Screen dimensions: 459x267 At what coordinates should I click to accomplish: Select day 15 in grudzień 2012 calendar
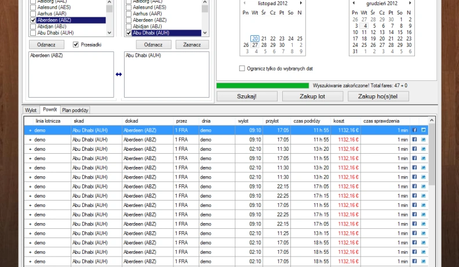pyautogui.click(x=400, y=32)
